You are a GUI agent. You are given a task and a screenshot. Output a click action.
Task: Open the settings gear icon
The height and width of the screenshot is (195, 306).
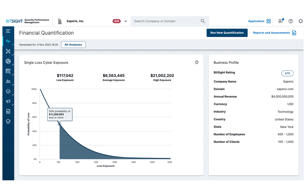tap(300, 21)
